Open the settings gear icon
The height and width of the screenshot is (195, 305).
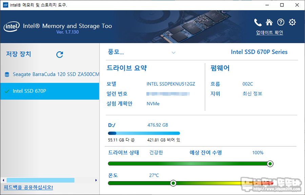[x=292, y=22]
